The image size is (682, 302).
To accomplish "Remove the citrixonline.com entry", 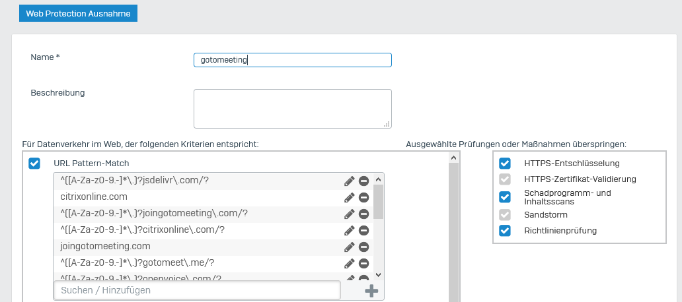I will point(364,197).
